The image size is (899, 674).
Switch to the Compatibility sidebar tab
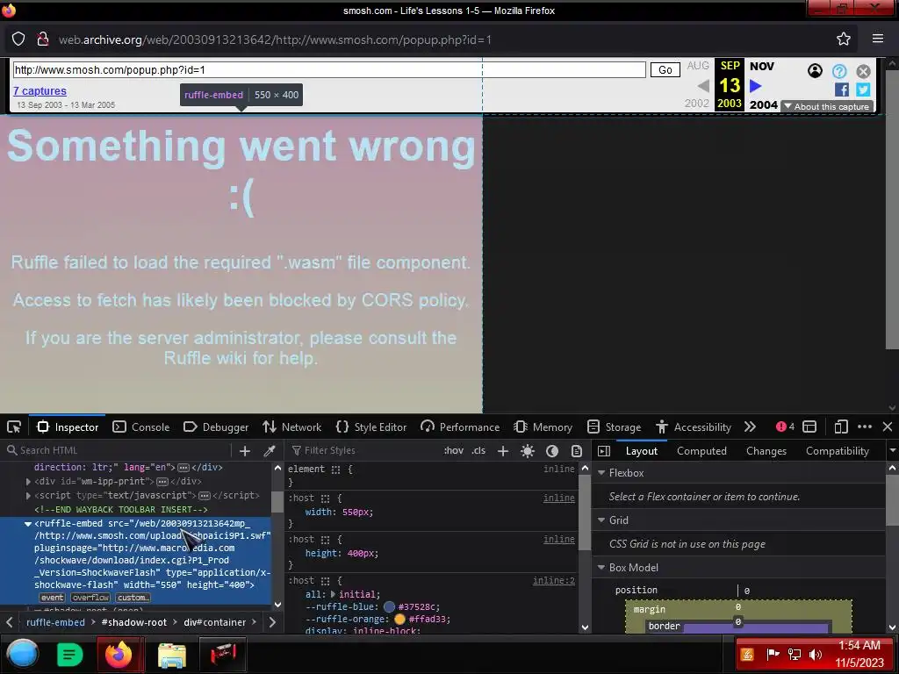click(x=838, y=451)
